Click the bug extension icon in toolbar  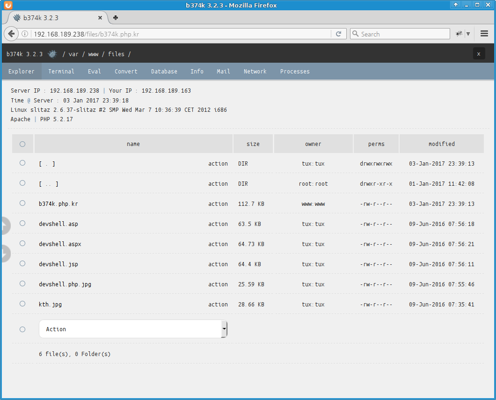(x=459, y=34)
